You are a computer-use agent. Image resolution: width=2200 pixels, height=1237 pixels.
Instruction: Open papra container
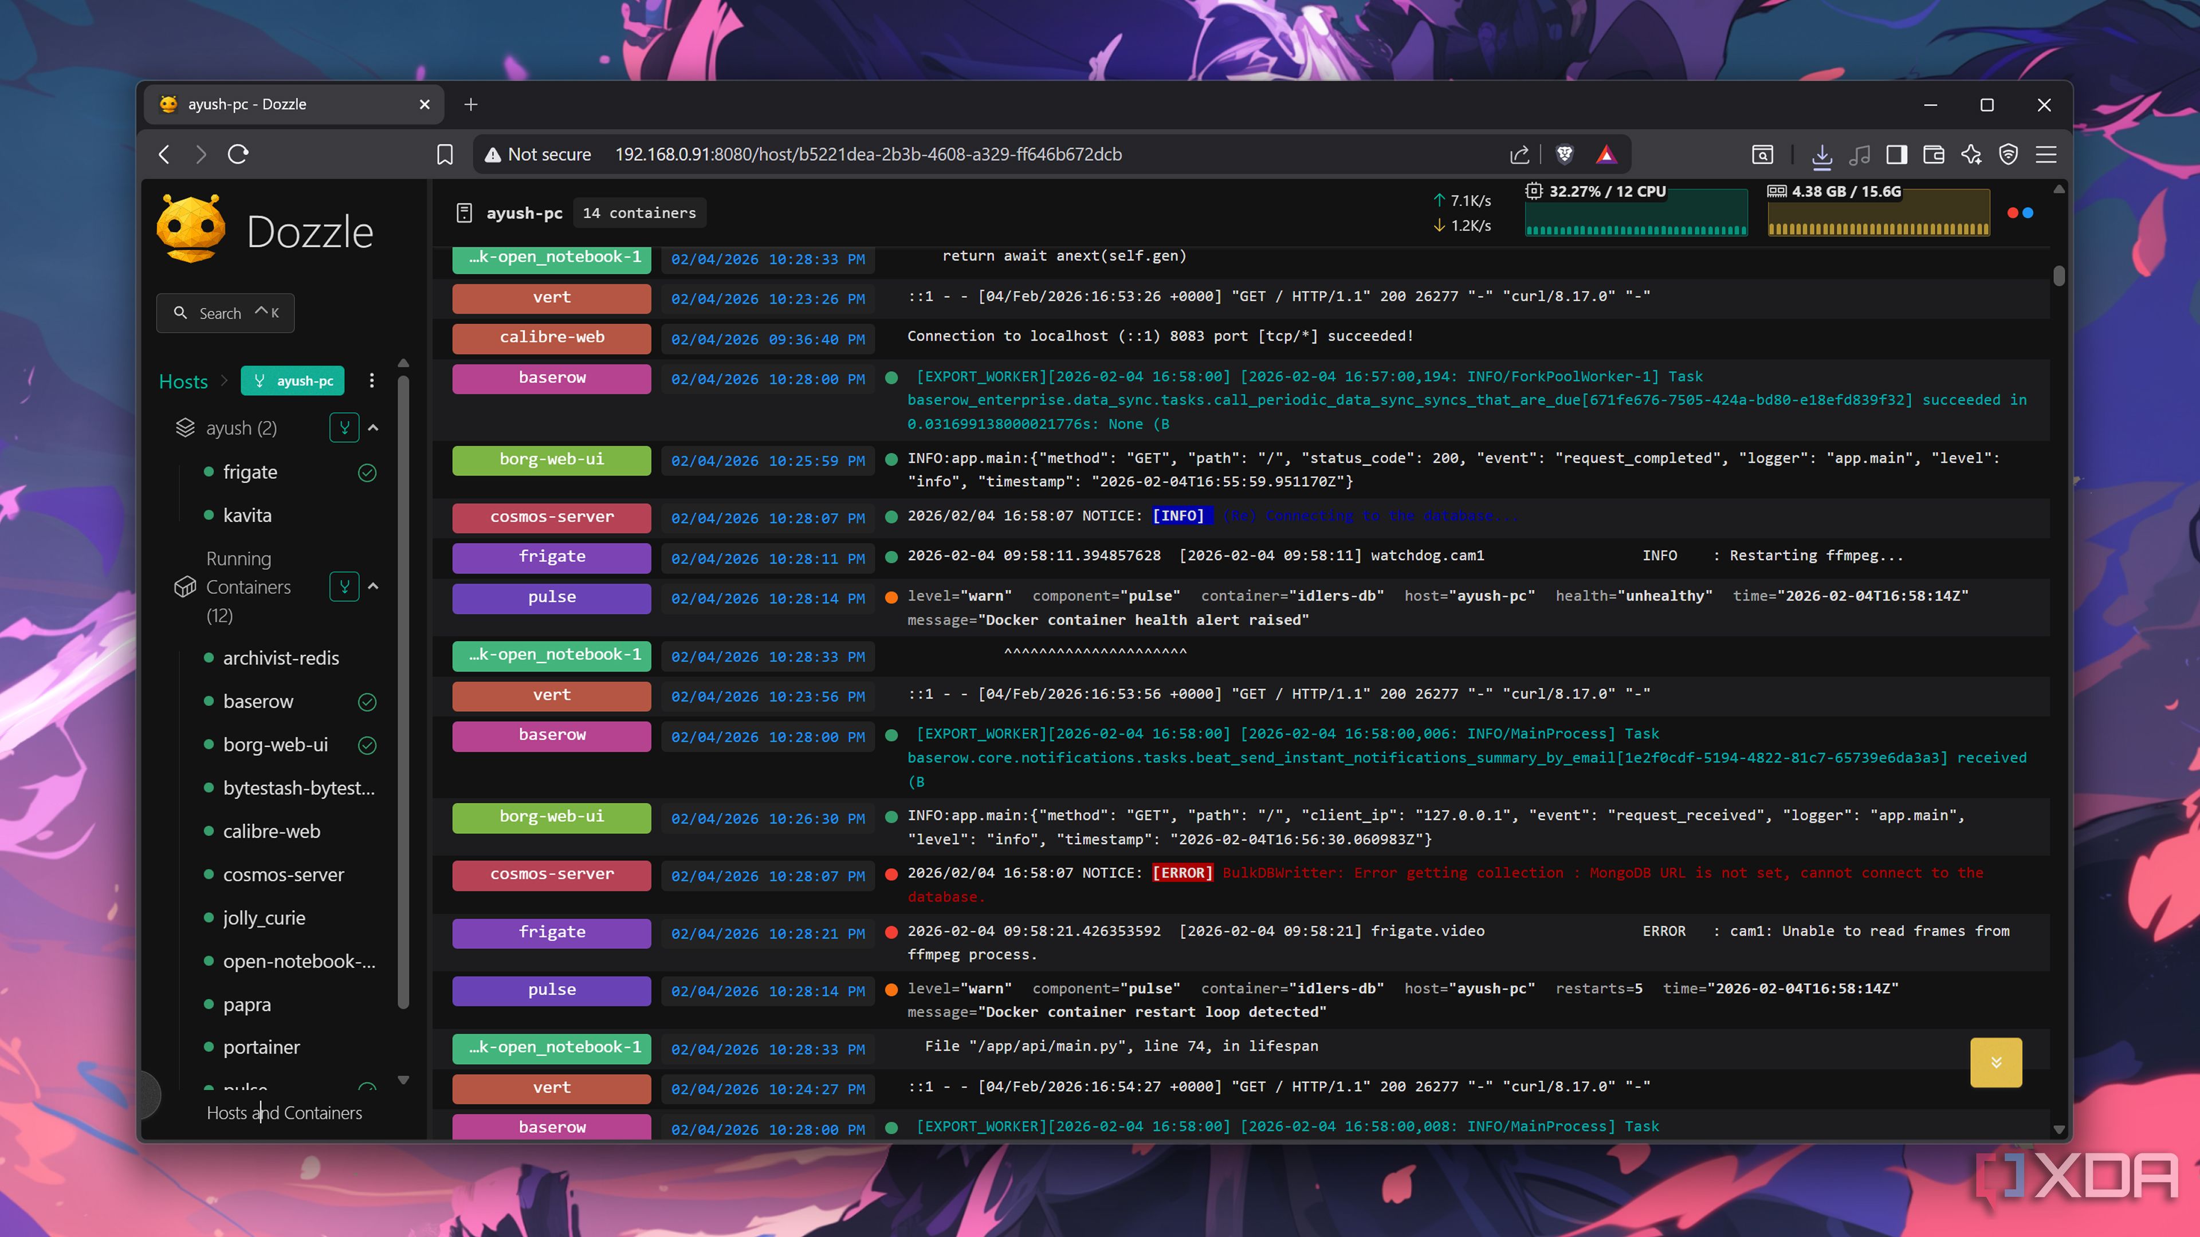pyautogui.click(x=247, y=1006)
